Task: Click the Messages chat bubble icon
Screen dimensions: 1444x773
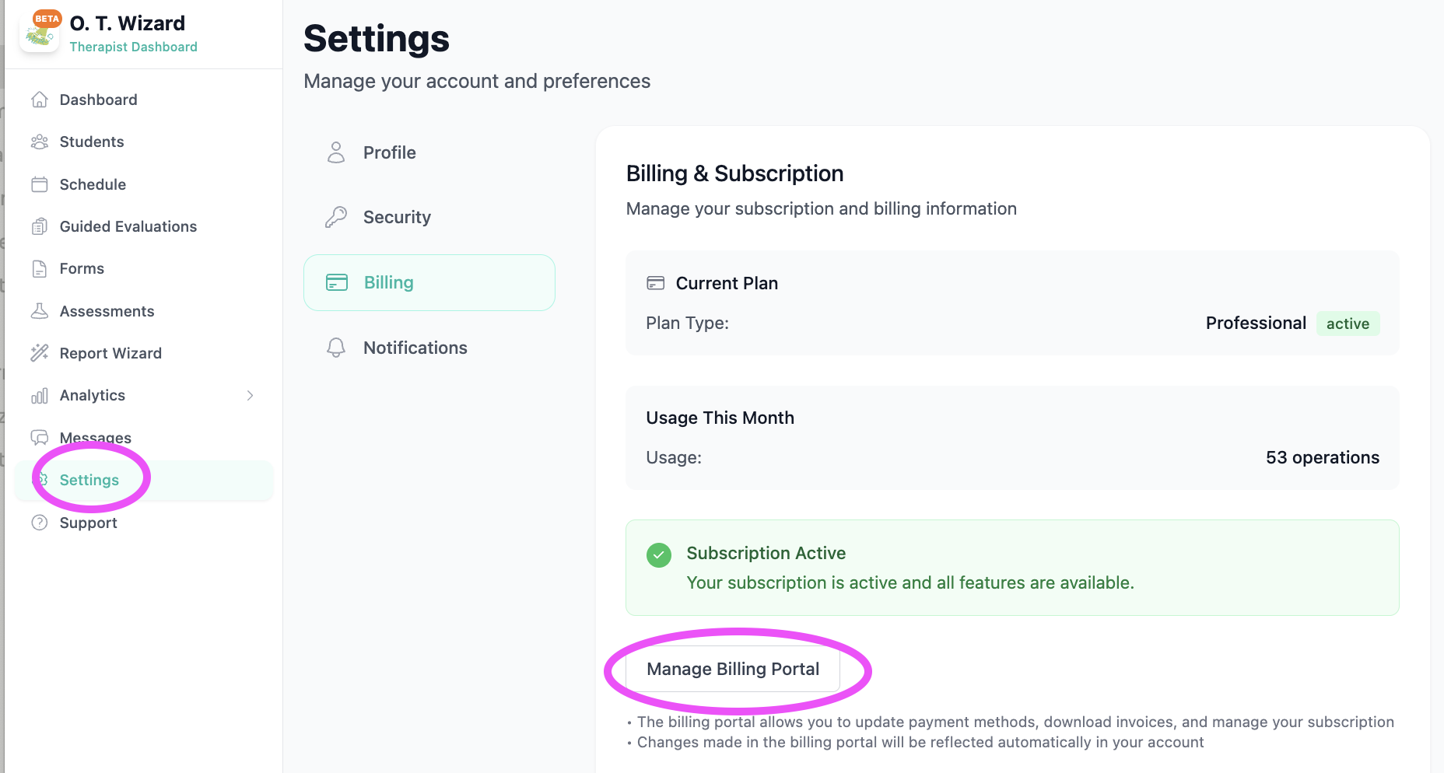Action: point(40,437)
